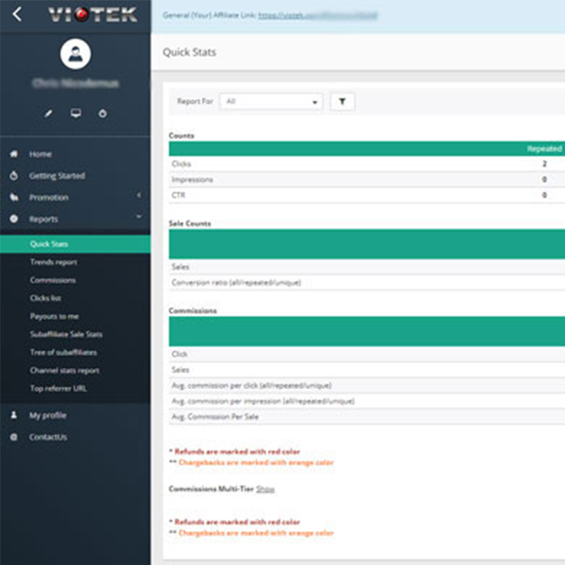Click the power icon under the username
This screenshot has height=565, width=565.
102,114
